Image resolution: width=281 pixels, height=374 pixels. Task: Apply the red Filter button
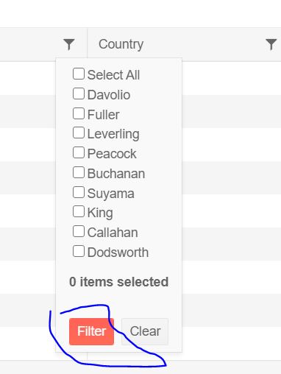tap(91, 331)
